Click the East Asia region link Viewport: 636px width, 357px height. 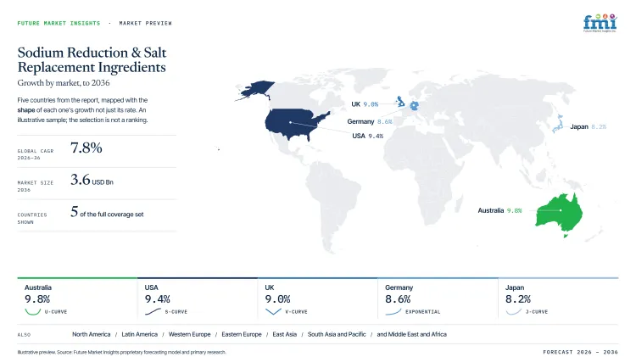pyautogui.click(x=285, y=334)
